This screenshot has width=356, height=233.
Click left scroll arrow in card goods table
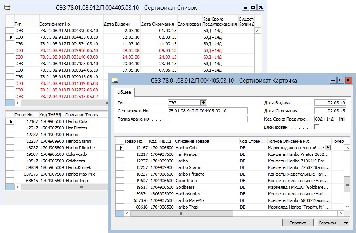tap(128, 214)
